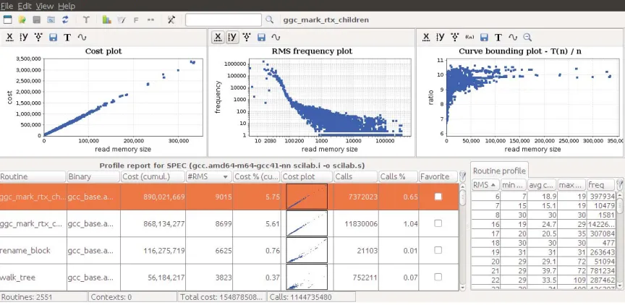Click walk_tree's cost plot thumbnail

[x=307, y=277]
